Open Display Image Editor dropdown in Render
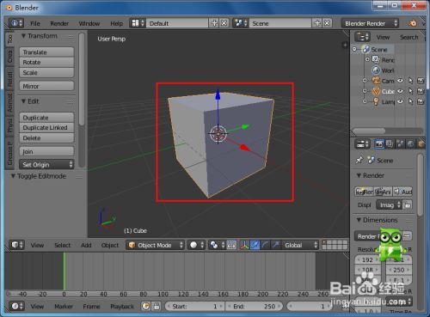The image size is (430, 317). coord(390,205)
